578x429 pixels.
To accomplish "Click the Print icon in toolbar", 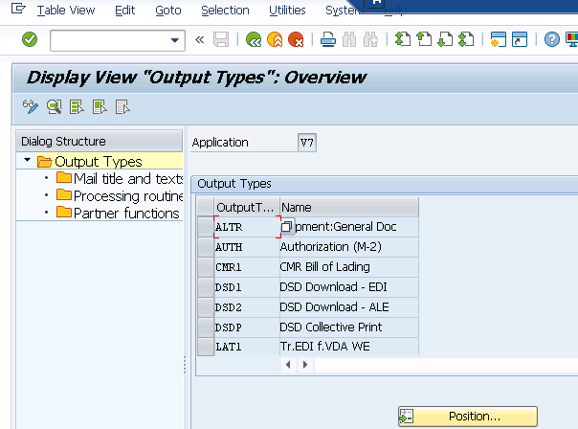I will tap(327, 39).
